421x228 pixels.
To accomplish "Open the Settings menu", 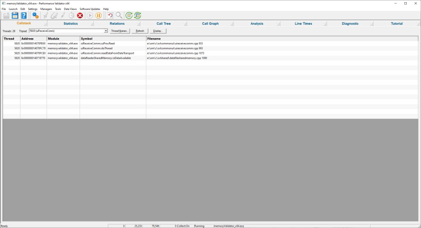I will (x=33, y=9).
